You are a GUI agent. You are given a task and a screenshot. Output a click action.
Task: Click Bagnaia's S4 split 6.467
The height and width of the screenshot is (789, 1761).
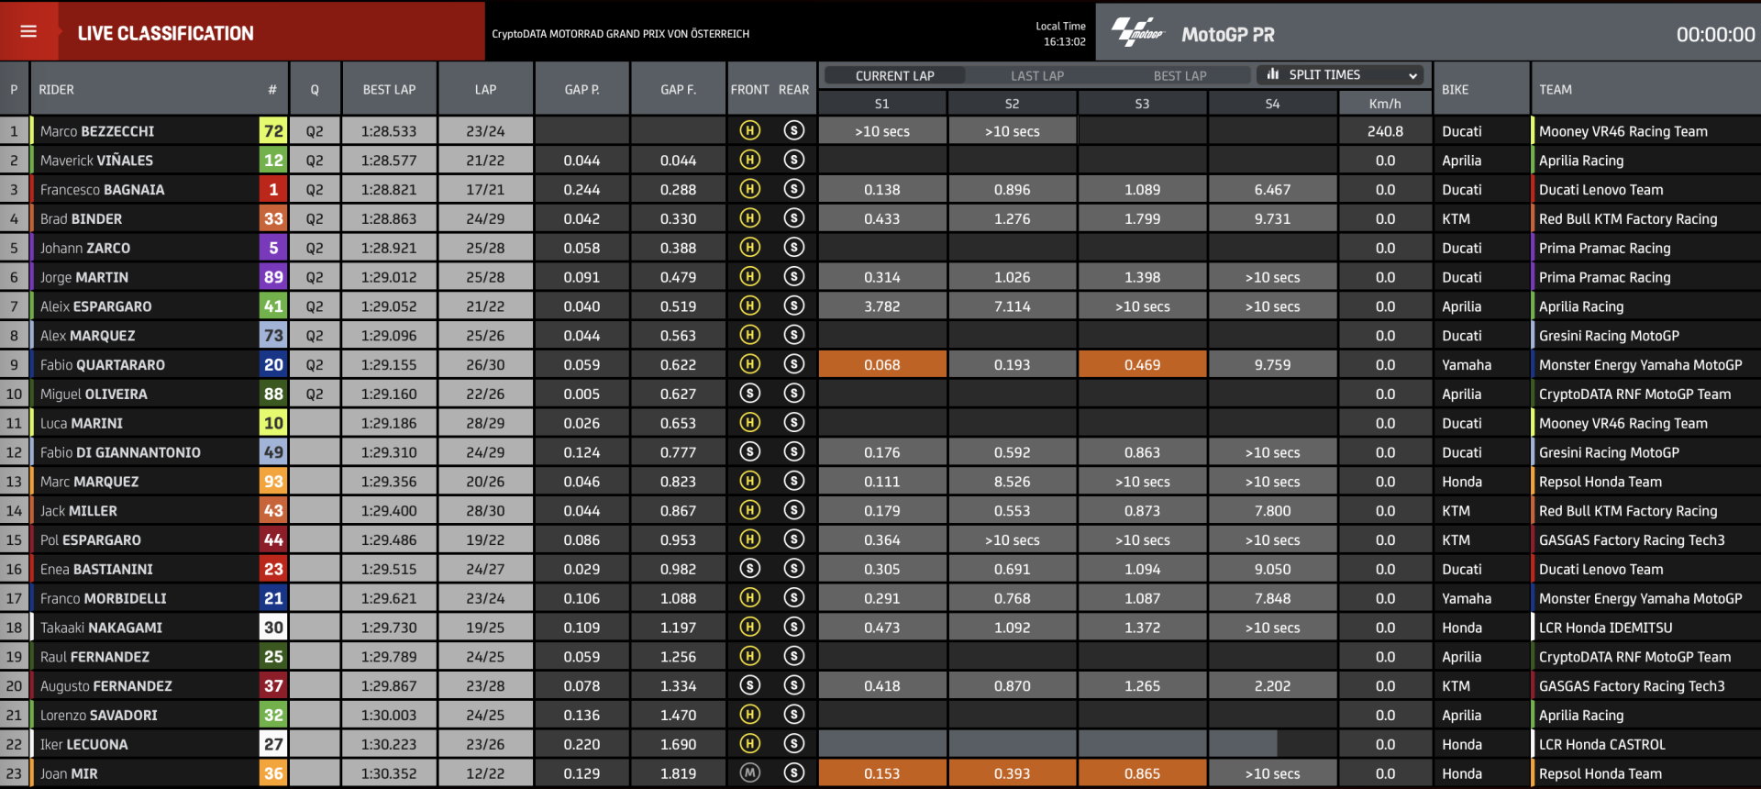click(x=1272, y=190)
